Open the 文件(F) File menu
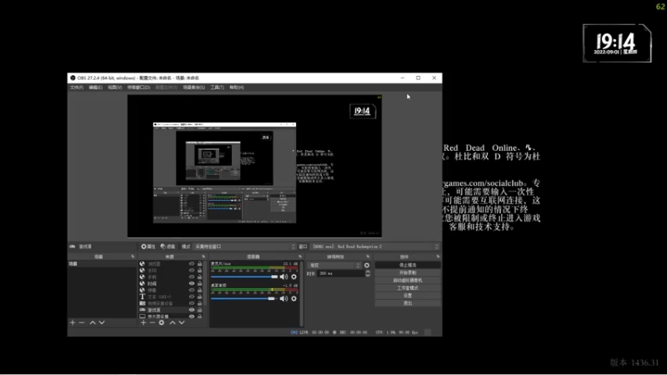This screenshot has width=667, height=375. pos(77,87)
